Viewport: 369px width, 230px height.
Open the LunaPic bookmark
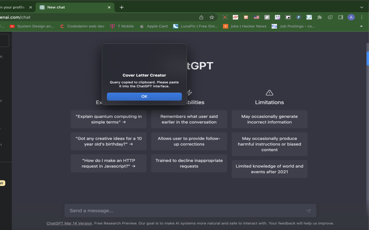point(195,26)
